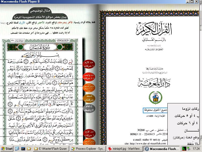The width and height of the screenshot is (202, 152).
Task: Close the Macromedia Flash Player 8 window
Action: tap(196, 2)
